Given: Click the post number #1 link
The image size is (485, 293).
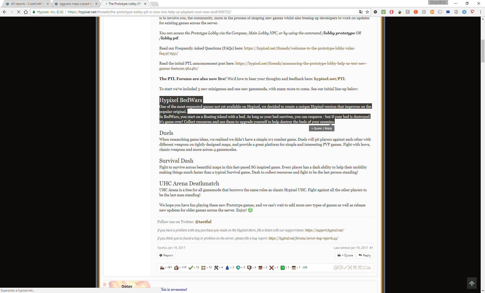Looking at the screenshot, I should (371, 248).
